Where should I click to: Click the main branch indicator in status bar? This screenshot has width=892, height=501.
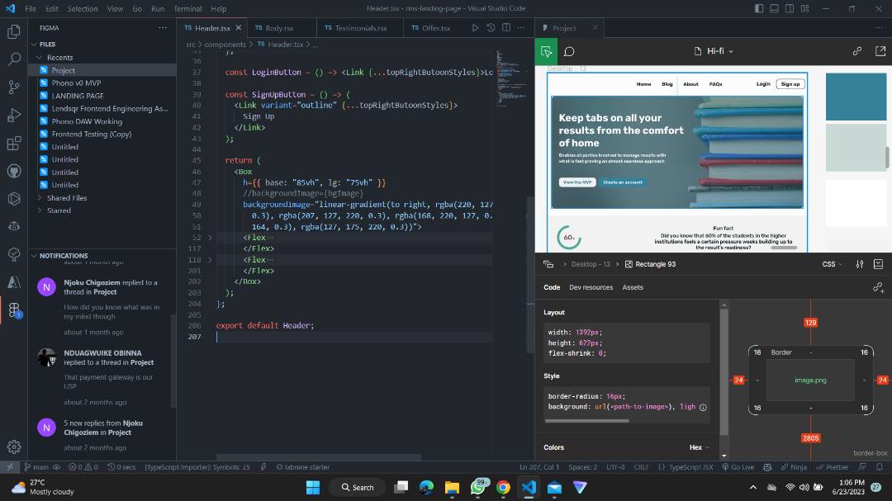coord(36,467)
